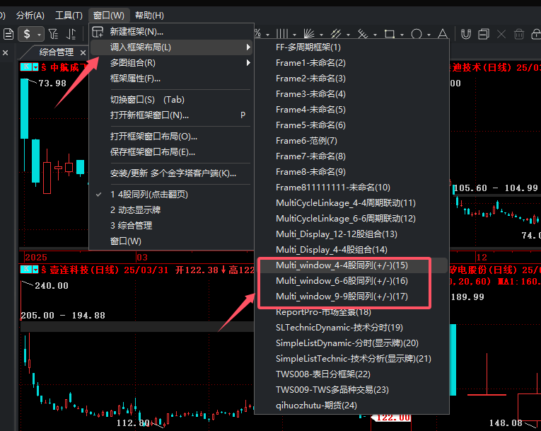The height and width of the screenshot is (431, 541).
Task: Select the text annotation A tool
Action: pyautogui.click(x=443, y=34)
